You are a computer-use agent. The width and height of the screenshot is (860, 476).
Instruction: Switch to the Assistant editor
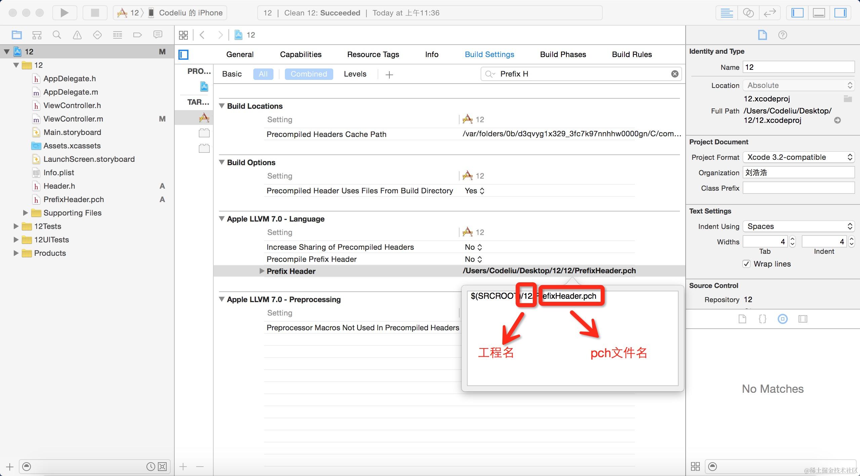pyautogui.click(x=748, y=13)
